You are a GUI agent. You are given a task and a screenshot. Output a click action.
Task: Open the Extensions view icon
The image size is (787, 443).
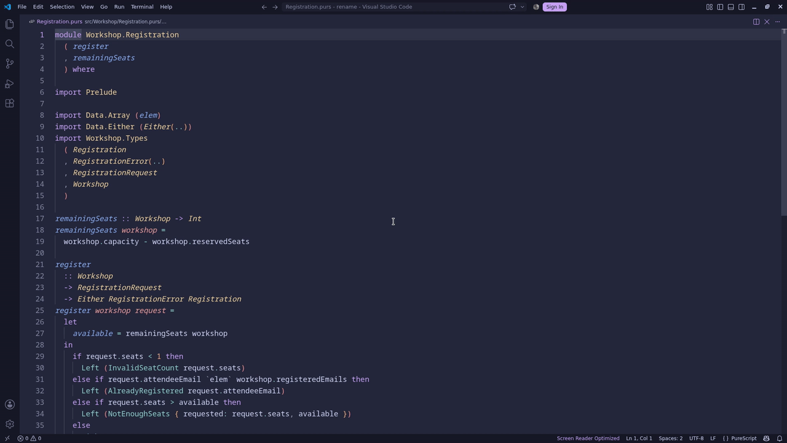pyautogui.click(x=9, y=103)
